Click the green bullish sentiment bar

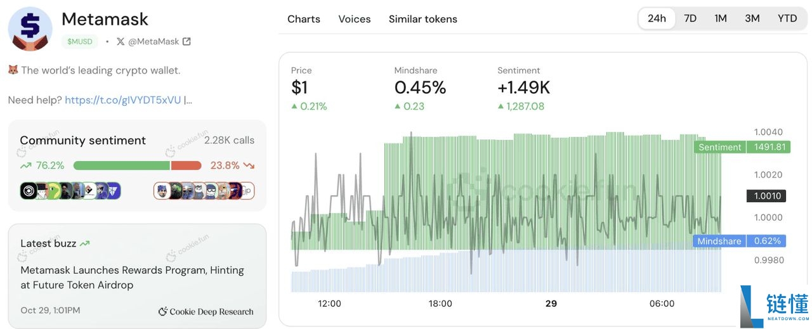[121, 165]
